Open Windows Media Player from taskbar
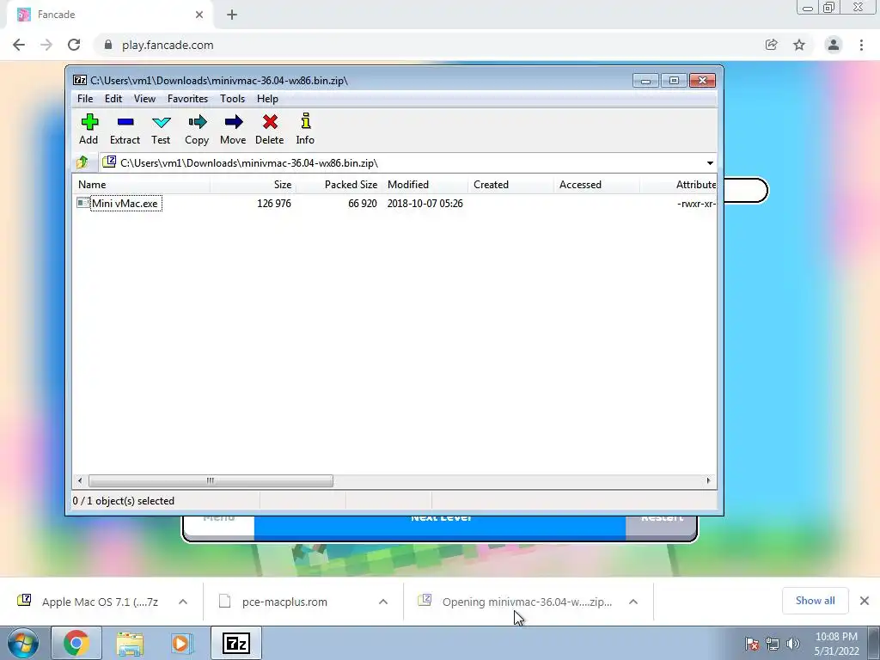The image size is (880, 660). click(180, 643)
